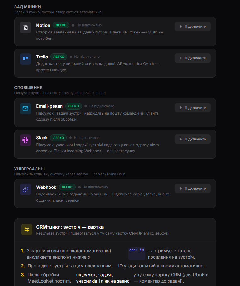Viewport: 240px width, 286px height.
Task: Connect Trello with the Підключити button
Action: coord(193,58)
